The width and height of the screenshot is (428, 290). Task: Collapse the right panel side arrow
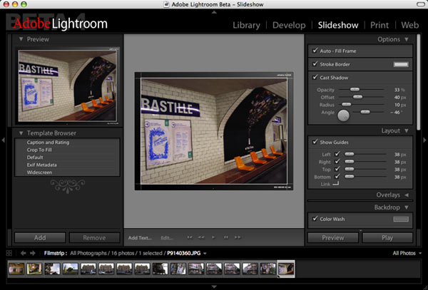click(424, 140)
